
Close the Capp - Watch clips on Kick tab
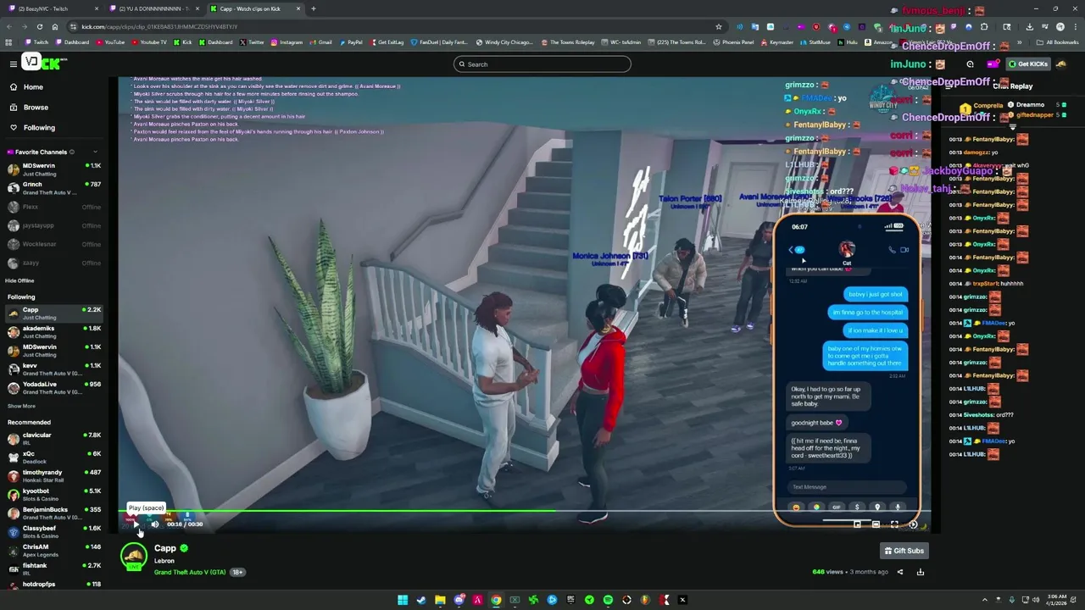coord(298,8)
